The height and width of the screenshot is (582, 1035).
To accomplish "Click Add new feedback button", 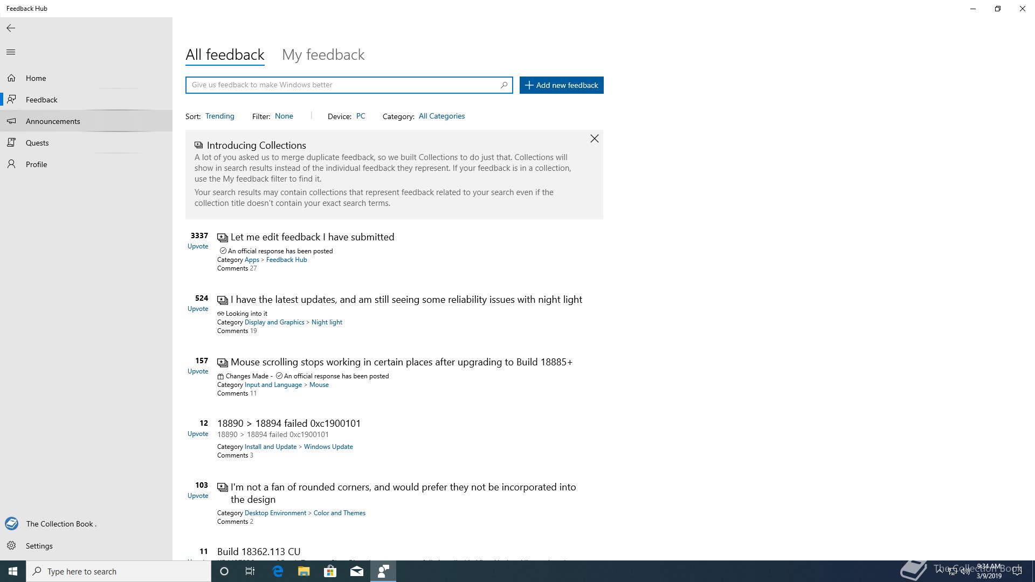I will [x=561, y=85].
